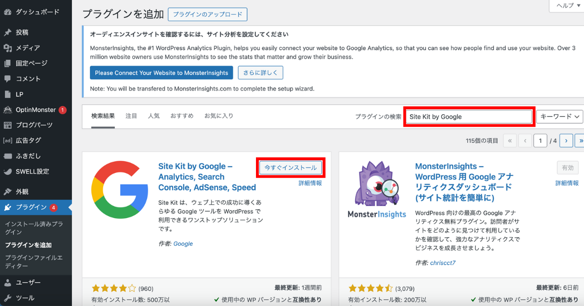Switch to the 検索結果 tab
This screenshot has height=306, width=584.
(x=103, y=116)
